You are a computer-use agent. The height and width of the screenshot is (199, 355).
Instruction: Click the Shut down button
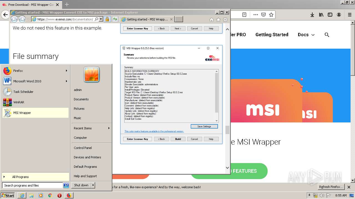[81, 185]
